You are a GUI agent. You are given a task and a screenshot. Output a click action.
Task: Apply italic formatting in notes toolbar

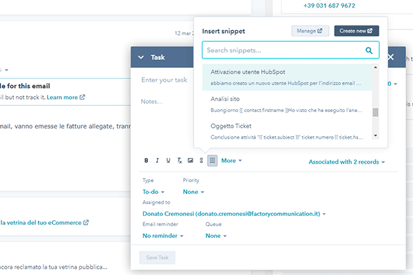157,160
